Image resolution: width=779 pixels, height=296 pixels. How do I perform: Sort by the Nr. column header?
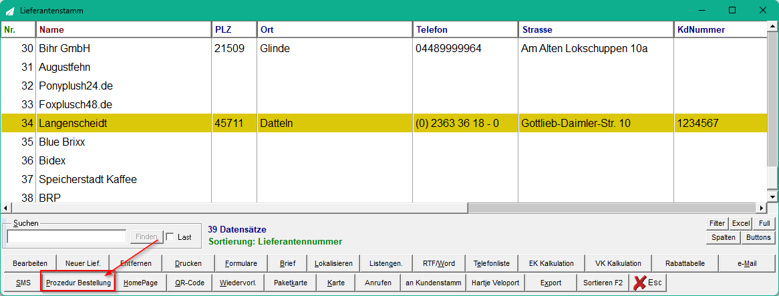click(19, 30)
